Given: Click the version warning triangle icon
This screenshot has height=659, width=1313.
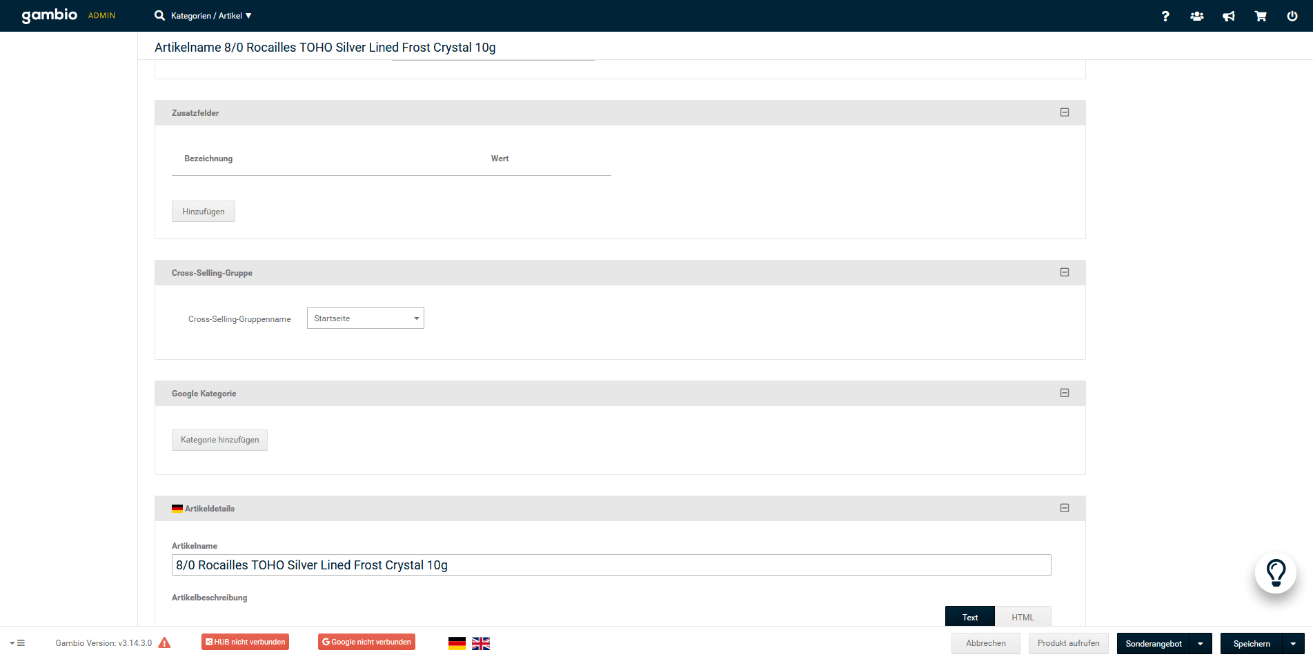Looking at the screenshot, I should click(164, 643).
